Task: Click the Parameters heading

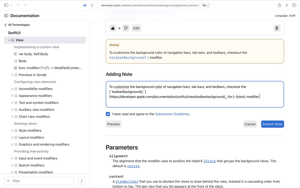Action: point(122,147)
